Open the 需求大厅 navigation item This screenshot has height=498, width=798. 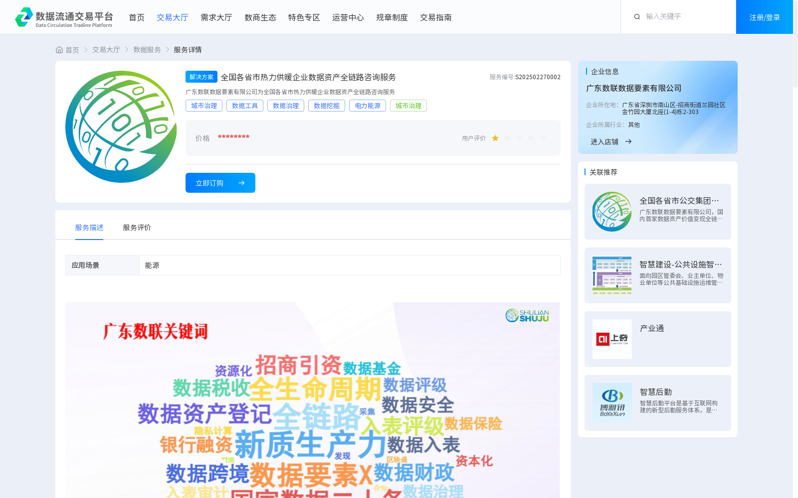point(216,17)
